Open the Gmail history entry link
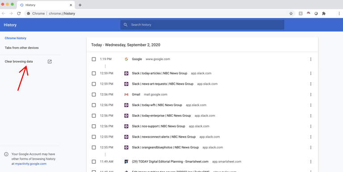The width and height of the screenshot is (343, 172). (136, 94)
